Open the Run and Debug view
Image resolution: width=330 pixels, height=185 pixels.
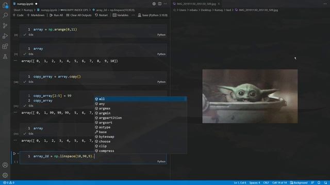pos(5,36)
